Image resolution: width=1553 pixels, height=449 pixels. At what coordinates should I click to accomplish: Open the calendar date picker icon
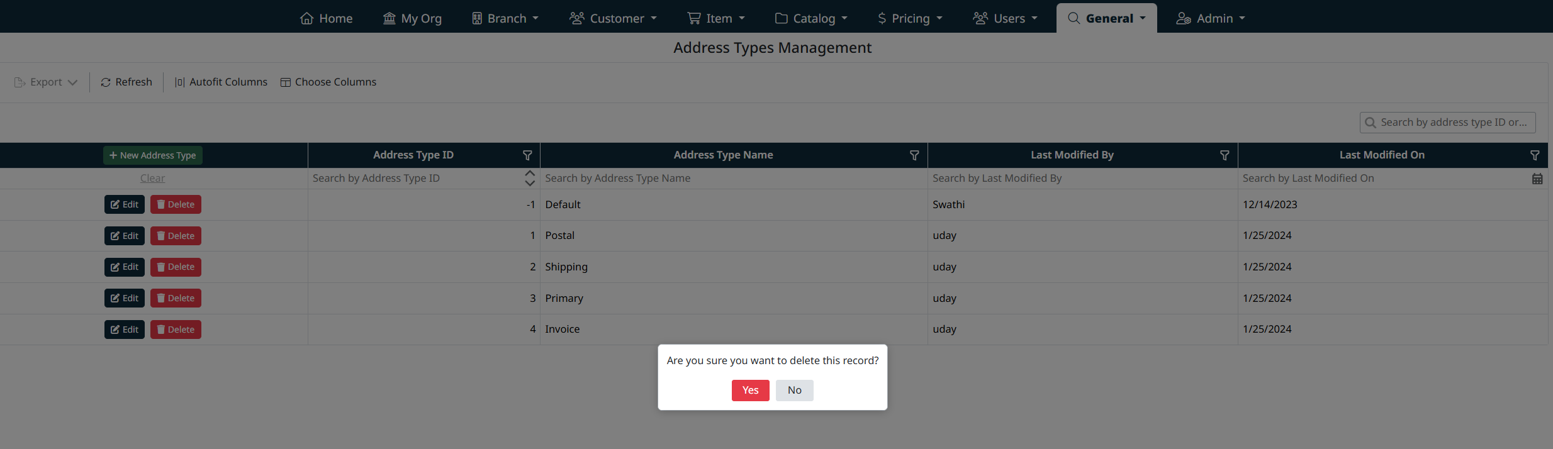click(x=1537, y=179)
